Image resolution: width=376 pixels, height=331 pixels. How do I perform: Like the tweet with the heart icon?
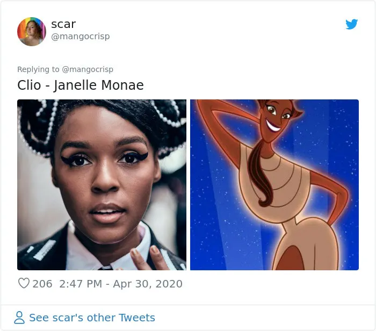coord(24,283)
